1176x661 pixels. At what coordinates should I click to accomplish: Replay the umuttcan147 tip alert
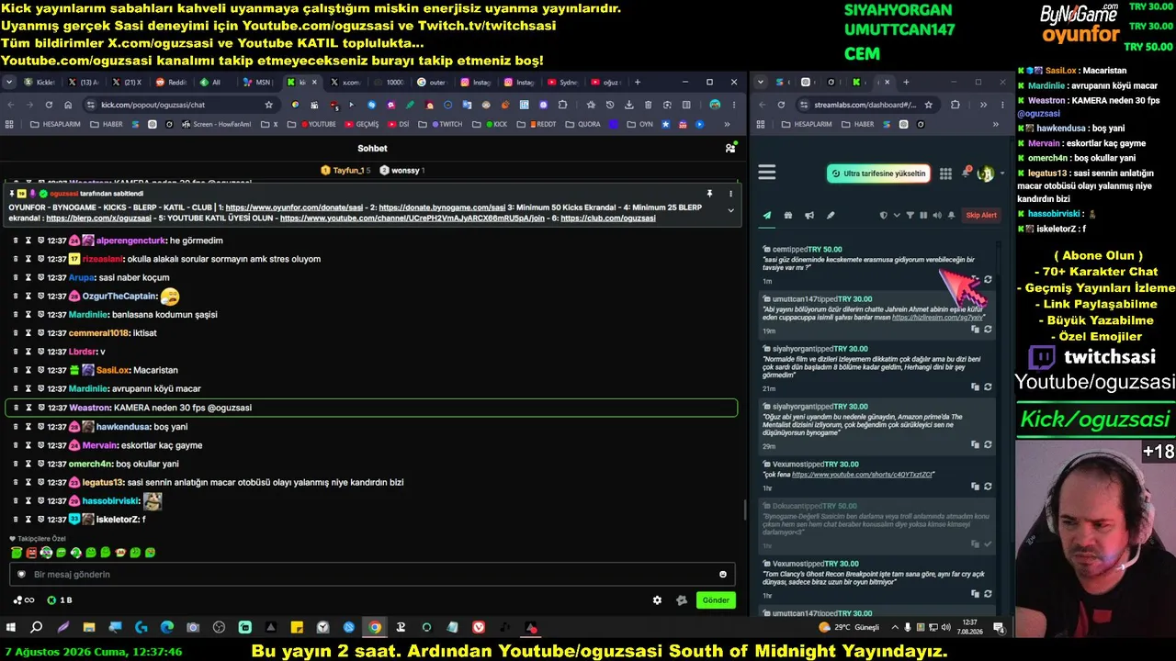coord(988,329)
